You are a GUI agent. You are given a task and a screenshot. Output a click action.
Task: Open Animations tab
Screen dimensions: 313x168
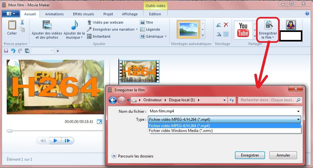[x=54, y=14]
